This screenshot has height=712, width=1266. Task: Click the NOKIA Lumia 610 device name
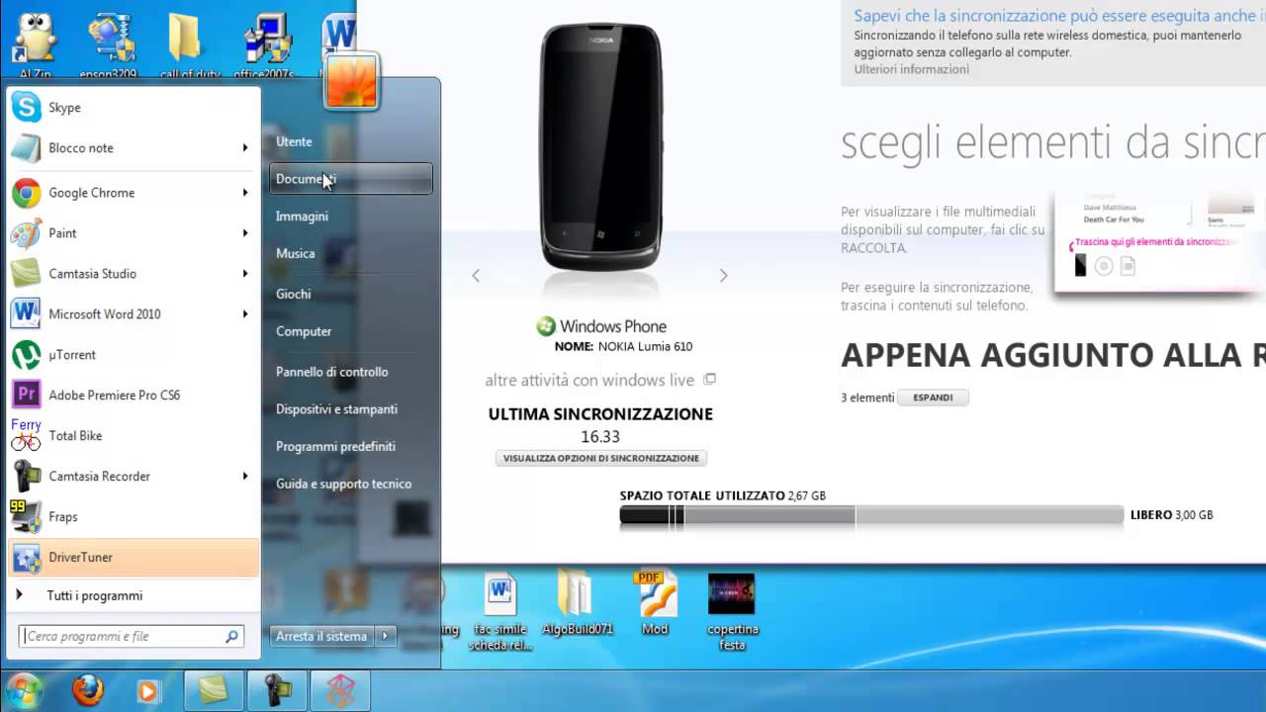coord(645,347)
